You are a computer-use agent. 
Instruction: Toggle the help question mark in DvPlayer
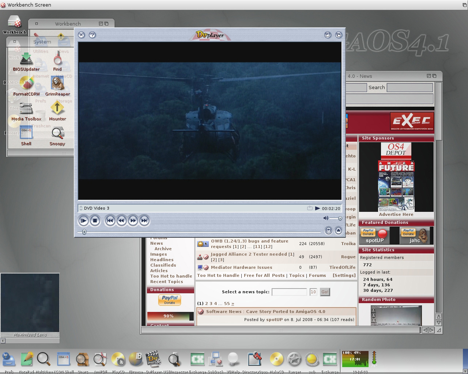pos(92,35)
